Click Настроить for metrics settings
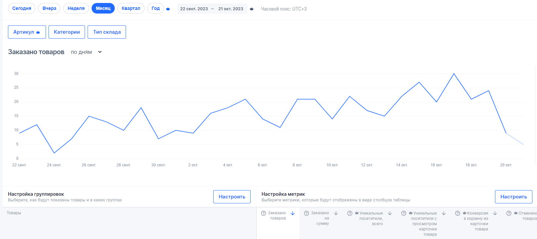The height and width of the screenshot is (239, 537). point(514,197)
